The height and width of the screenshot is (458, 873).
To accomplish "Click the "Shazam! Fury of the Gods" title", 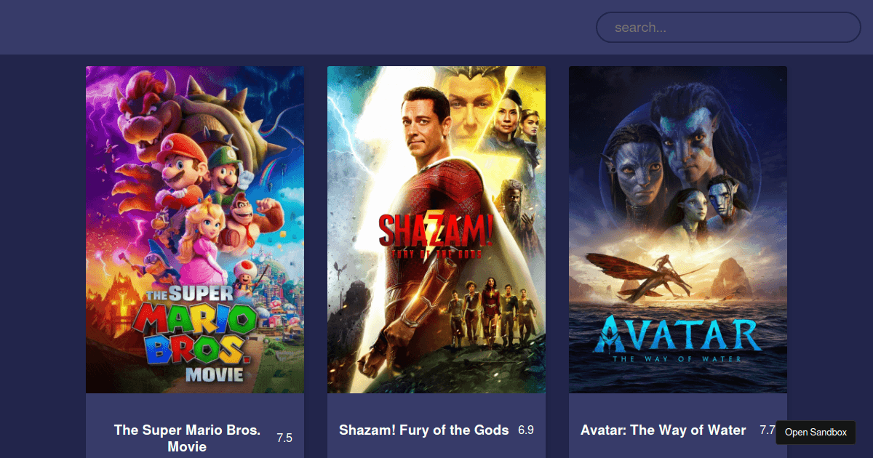I will click(424, 430).
